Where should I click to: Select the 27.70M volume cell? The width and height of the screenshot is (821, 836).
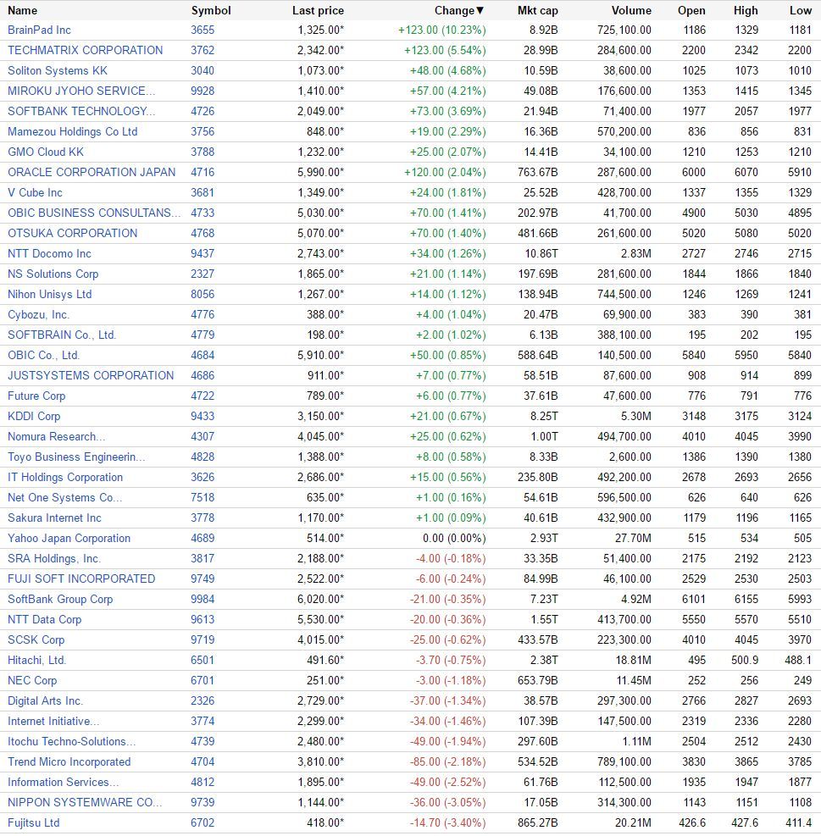point(633,538)
